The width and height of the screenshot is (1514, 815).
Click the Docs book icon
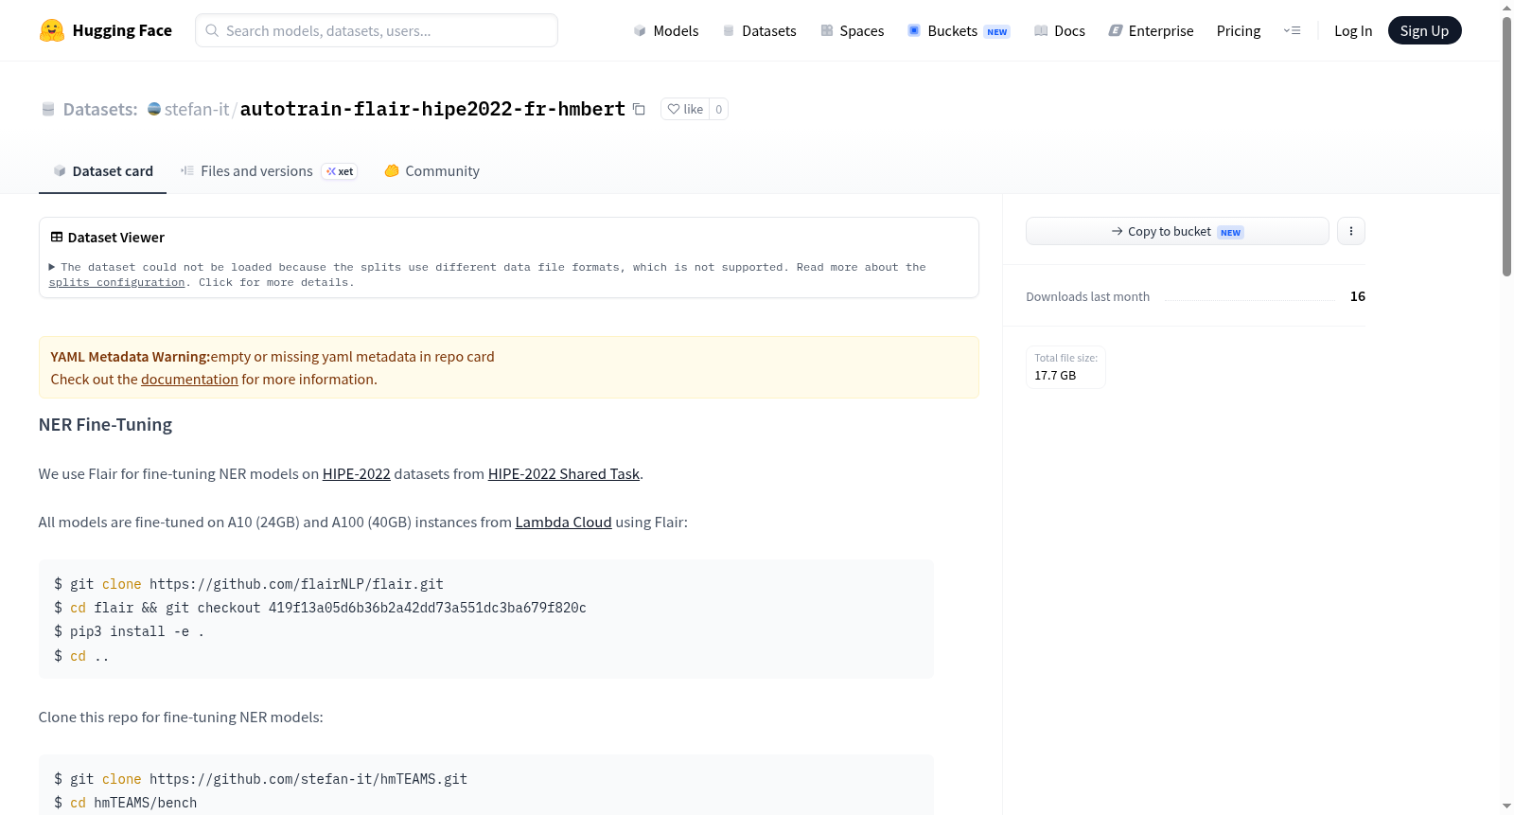(x=1041, y=31)
